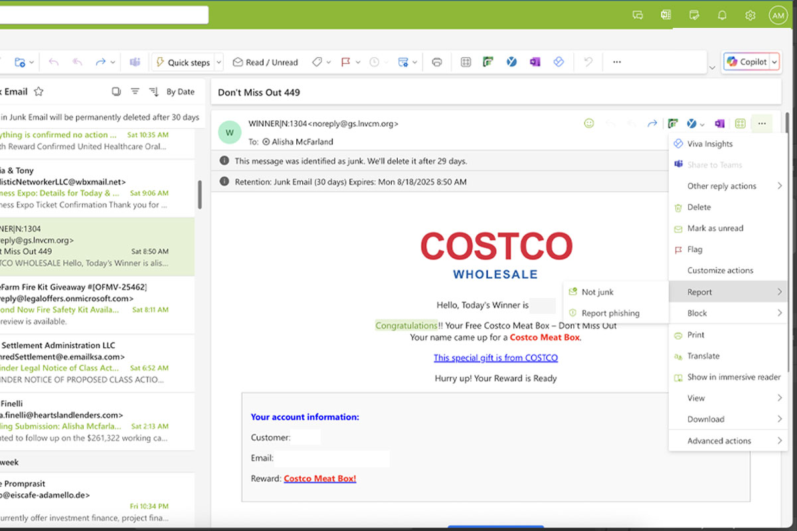Click the red flag icon in ribbon

[345, 62]
